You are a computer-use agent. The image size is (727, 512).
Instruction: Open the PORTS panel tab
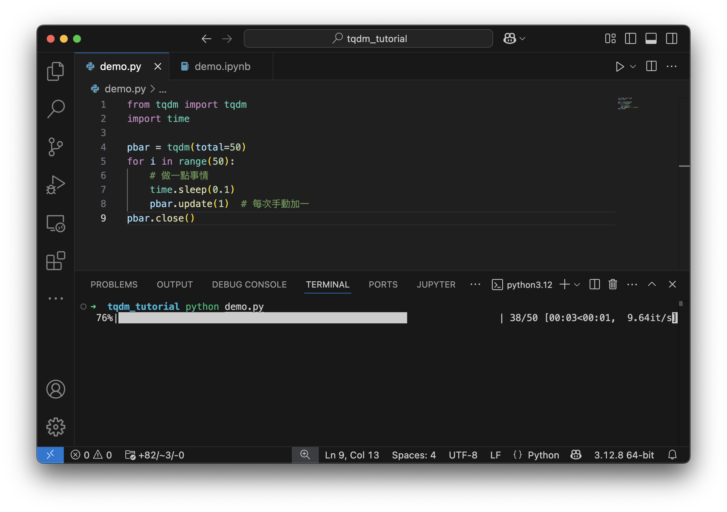click(383, 285)
